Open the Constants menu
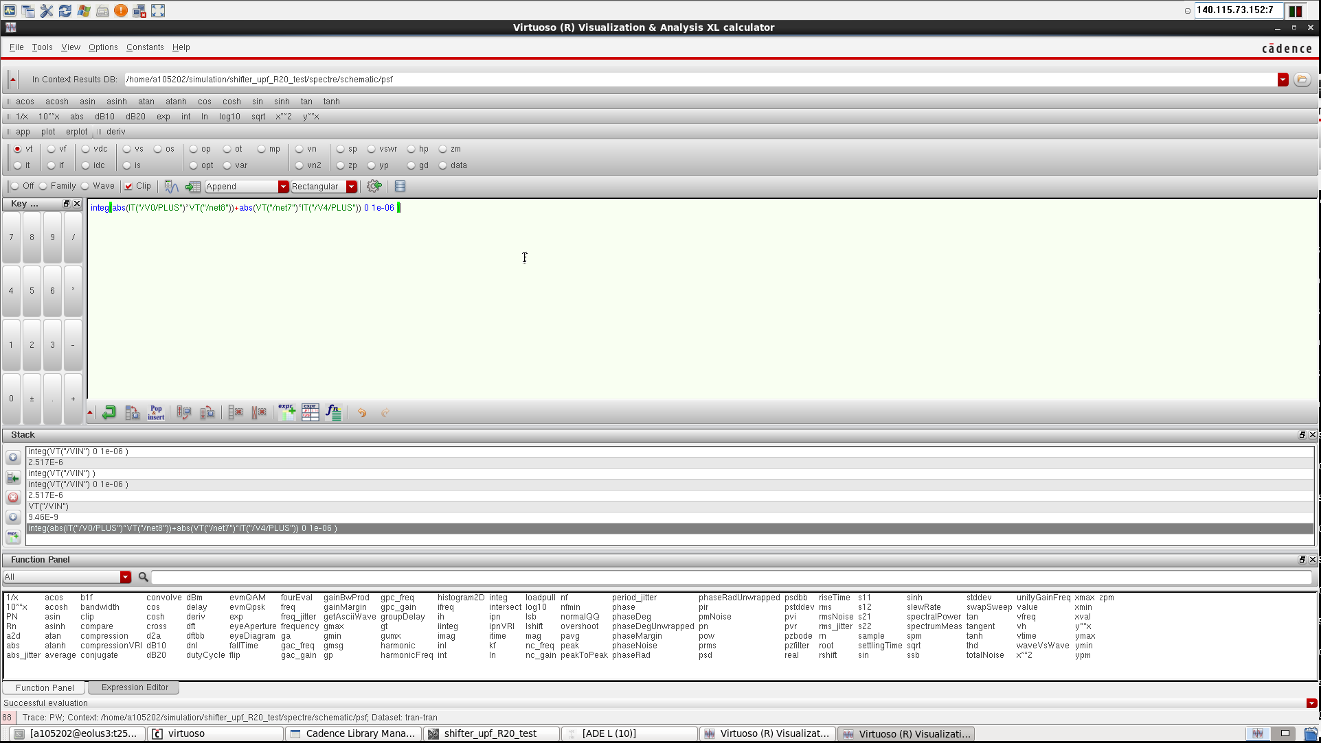The image size is (1321, 743). pyautogui.click(x=145, y=47)
